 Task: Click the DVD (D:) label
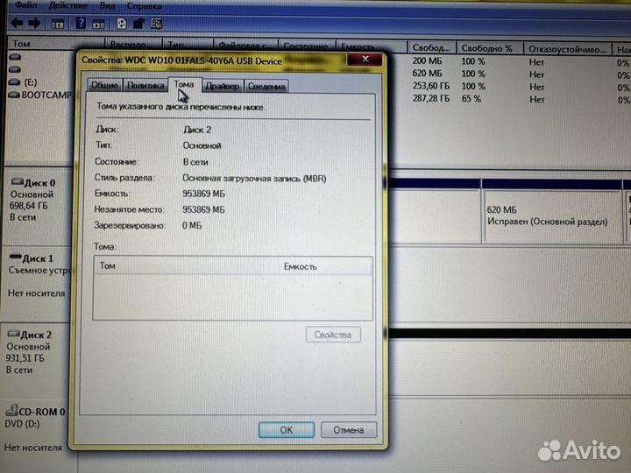coord(22,424)
